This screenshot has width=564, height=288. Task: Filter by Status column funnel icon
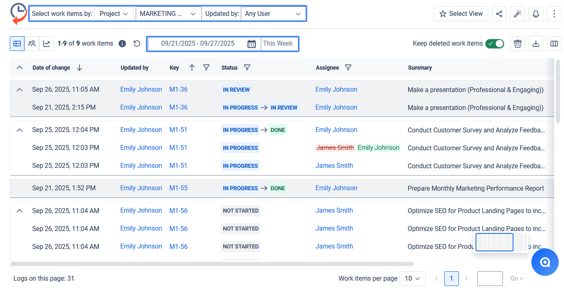247,68
